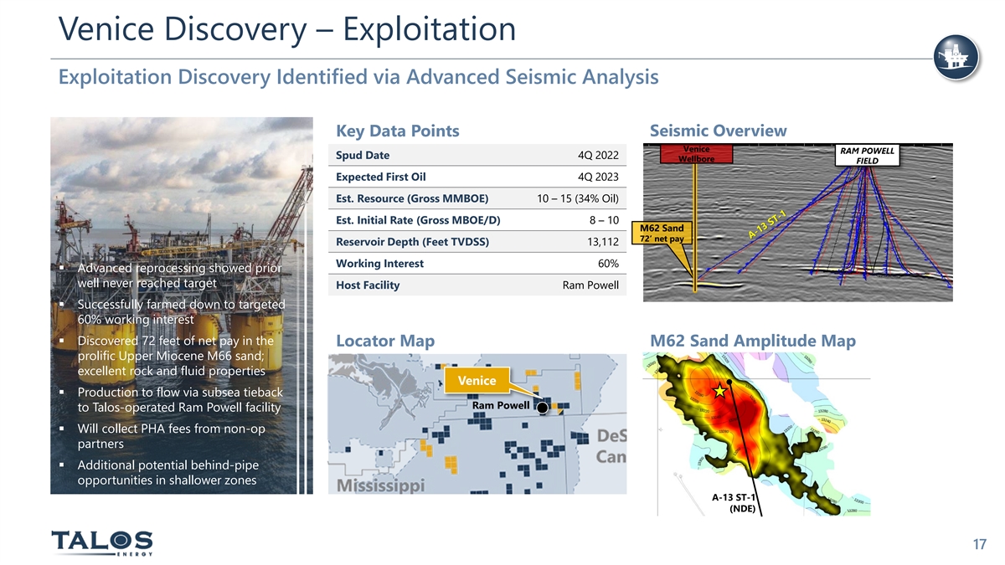Click the Locator Map heading
This screenshot has height=565, width=1005.
384,341
